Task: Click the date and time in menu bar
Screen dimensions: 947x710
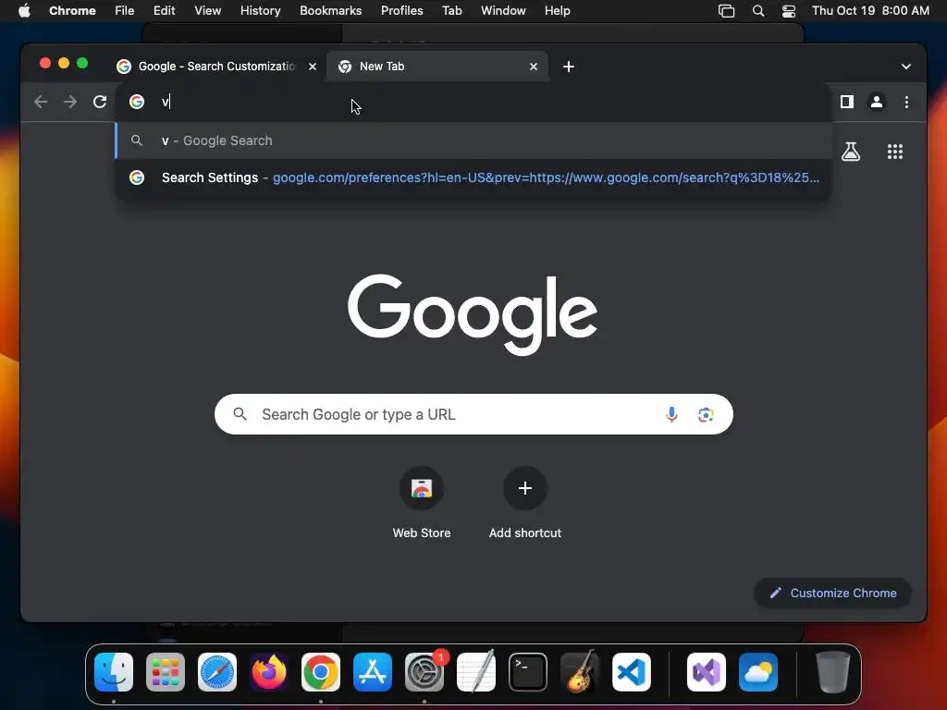Action: click(870, 10)
